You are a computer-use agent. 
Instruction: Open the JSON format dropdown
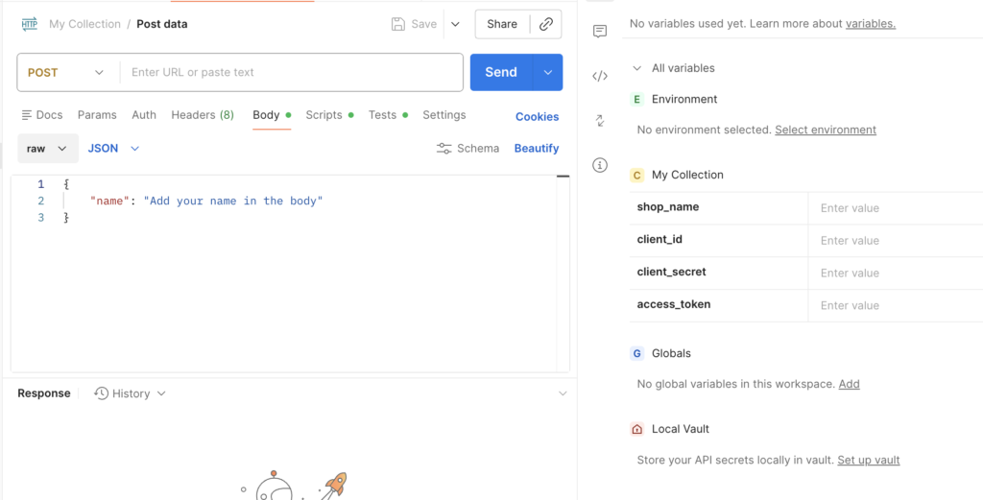pos(113,149)
